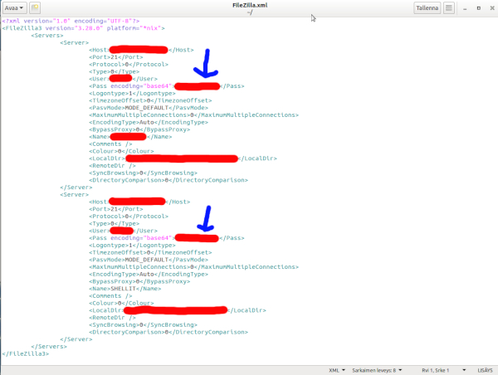
Task: Save the file with Tallenna
Action: [x=427, y=8]
